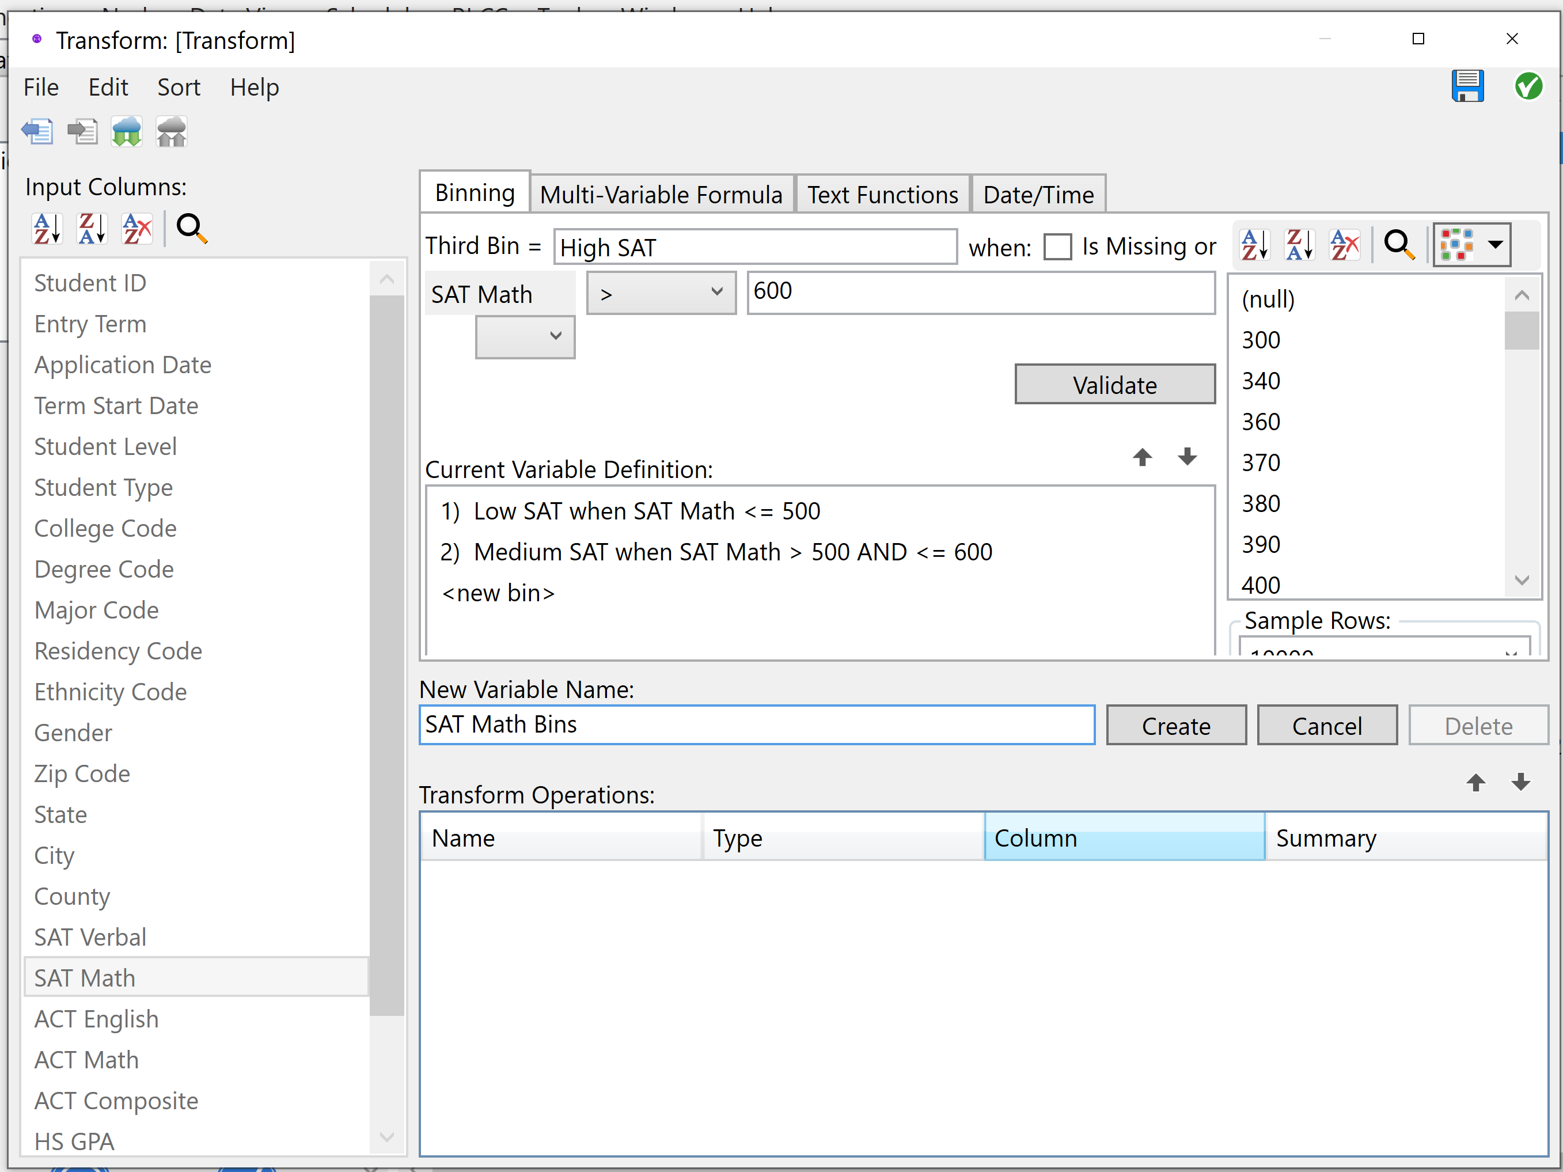Select Residency Code in input columns

tap(196, 651)
